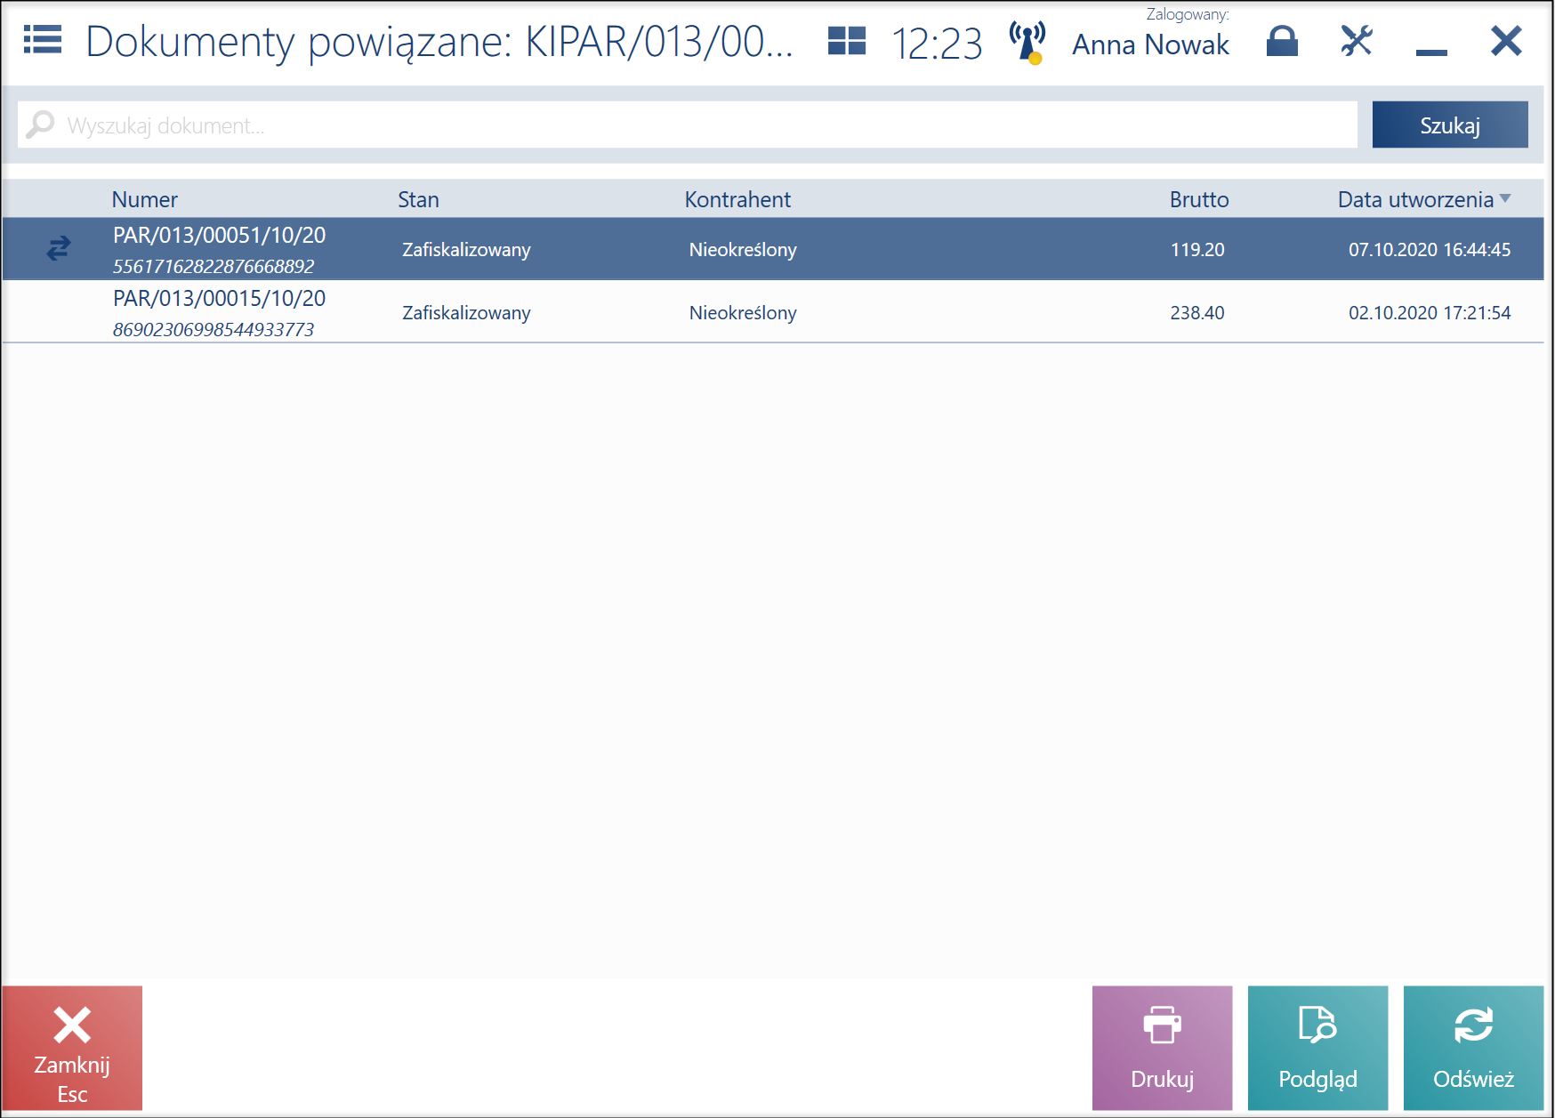Click document code 86902306998544933773
The image size is (1555, 1118).
tap(214, 329)
